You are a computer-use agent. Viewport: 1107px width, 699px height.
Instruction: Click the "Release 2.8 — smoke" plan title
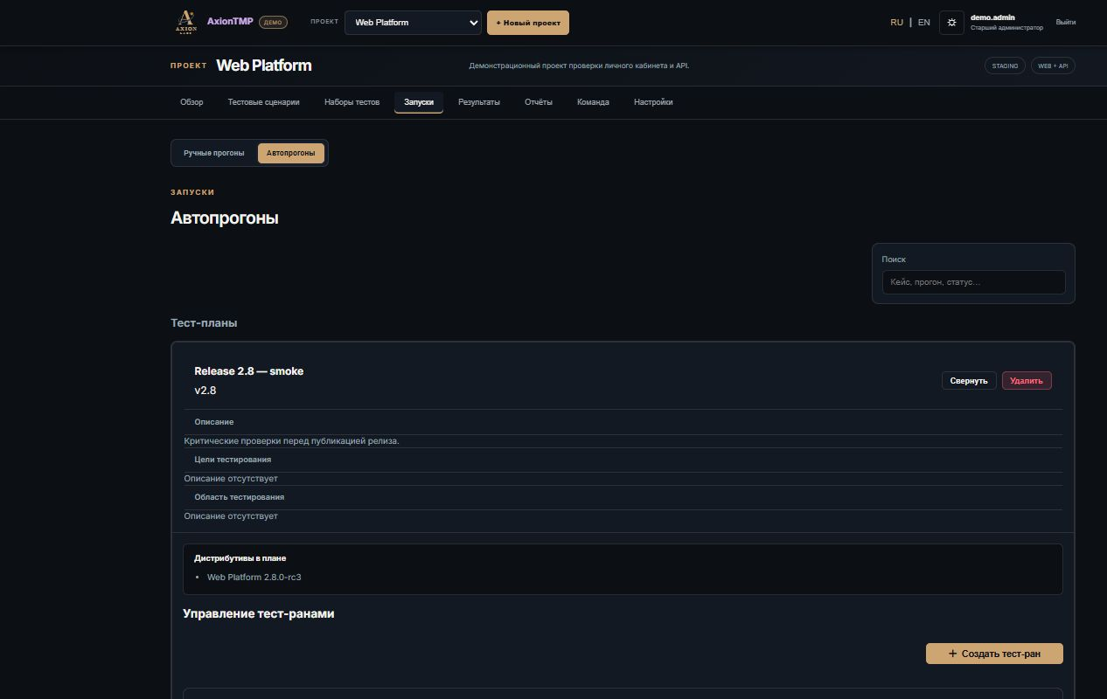click(x=249, y=371)
